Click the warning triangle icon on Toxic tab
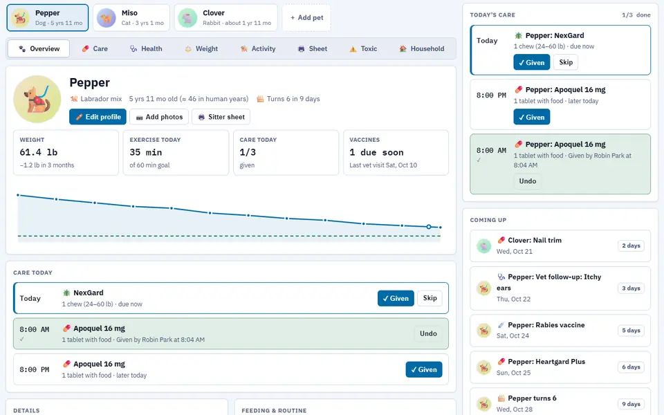The width and height of the screenshot is (664, 415). tap(353, 48)
